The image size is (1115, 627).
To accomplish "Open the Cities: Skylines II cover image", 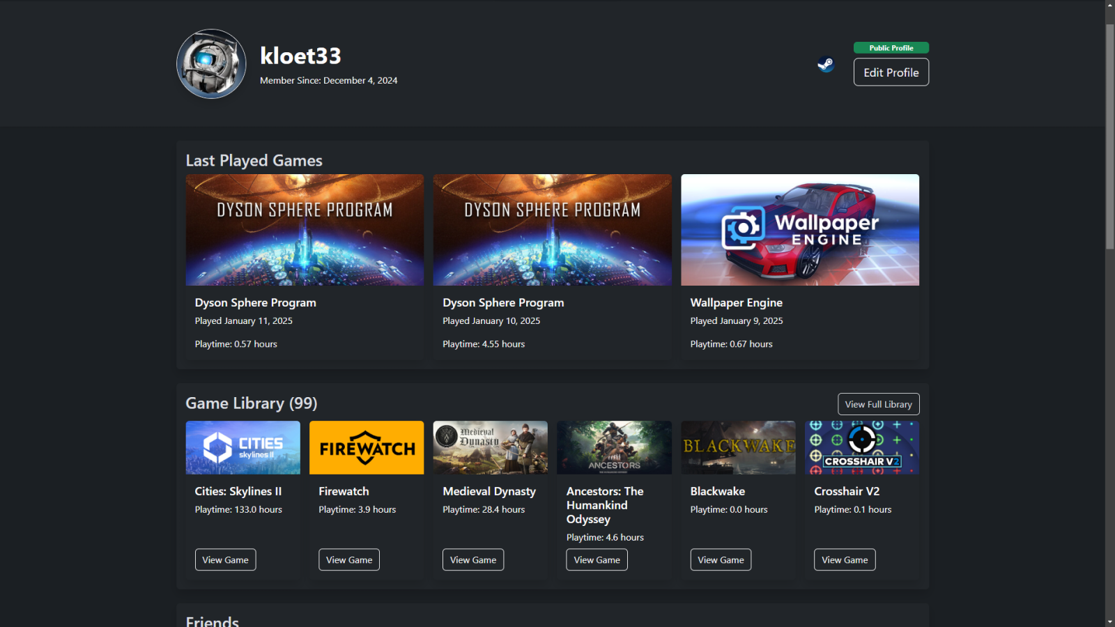I will tap(243, 447).
